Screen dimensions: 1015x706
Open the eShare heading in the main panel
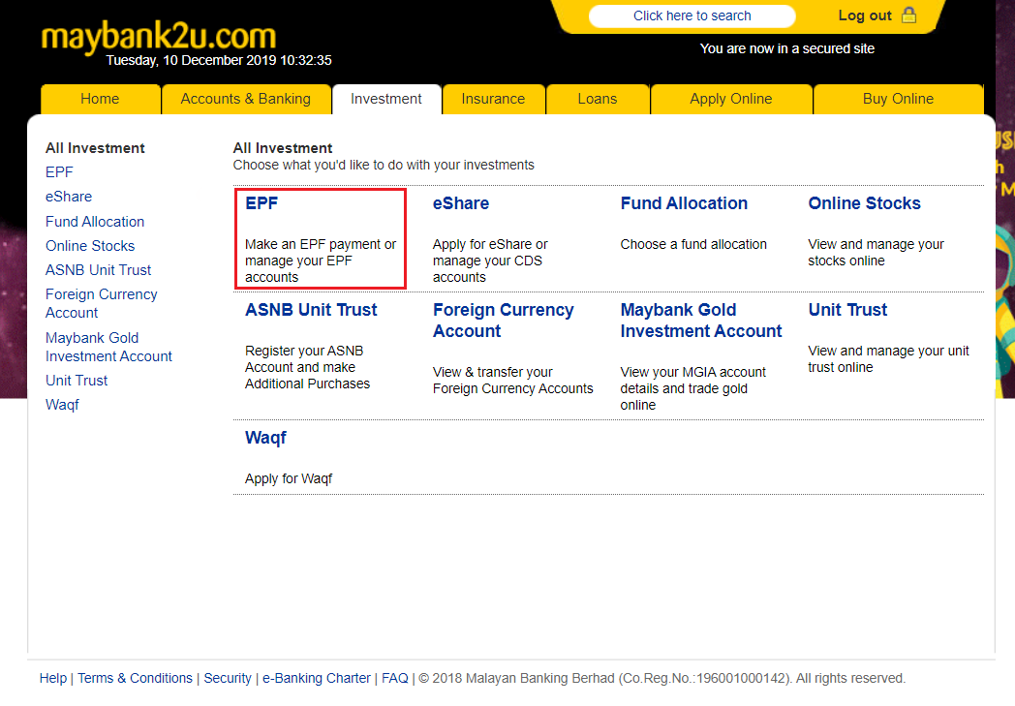pyautogui.click(x=461, y=203)
